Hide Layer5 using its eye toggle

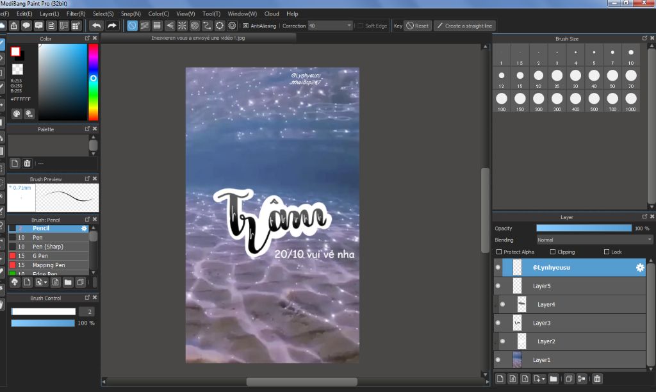point(498,286)
